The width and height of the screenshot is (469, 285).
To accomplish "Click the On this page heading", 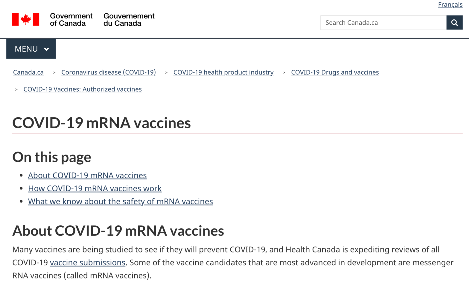I will [52, 157].
